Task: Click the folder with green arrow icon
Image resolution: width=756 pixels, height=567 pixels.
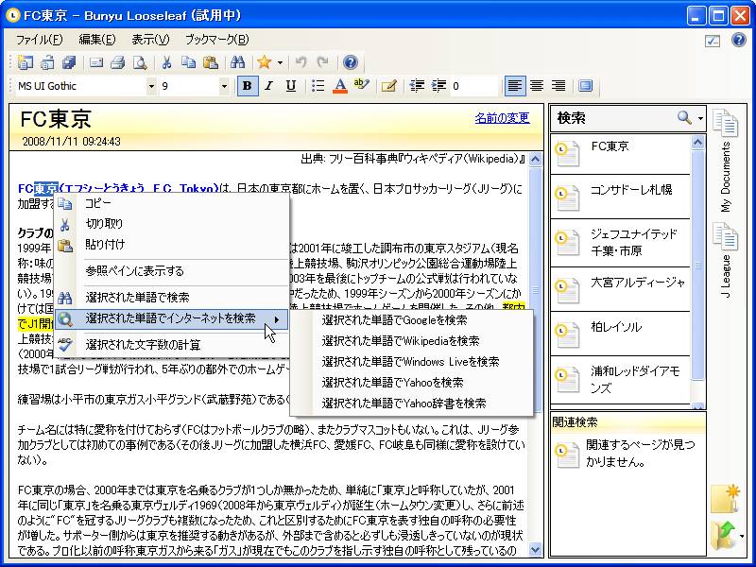Action: (x=724, y=535)
